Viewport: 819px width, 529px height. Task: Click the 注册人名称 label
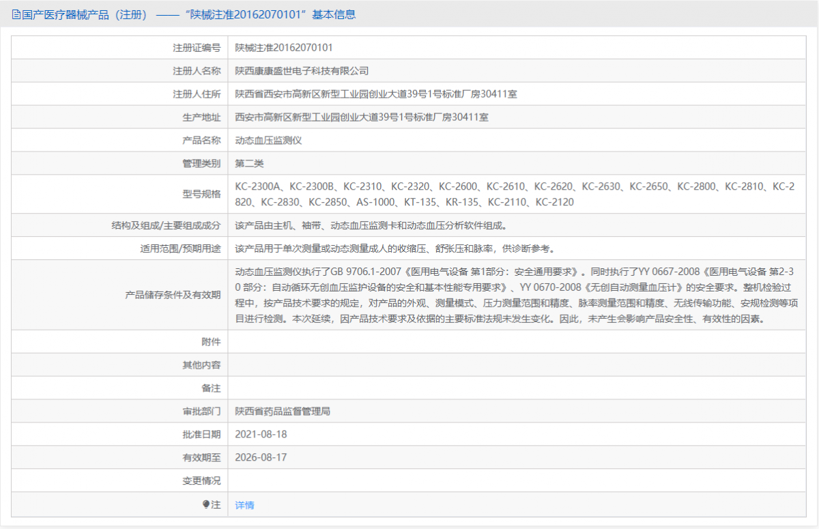point(197,71)
